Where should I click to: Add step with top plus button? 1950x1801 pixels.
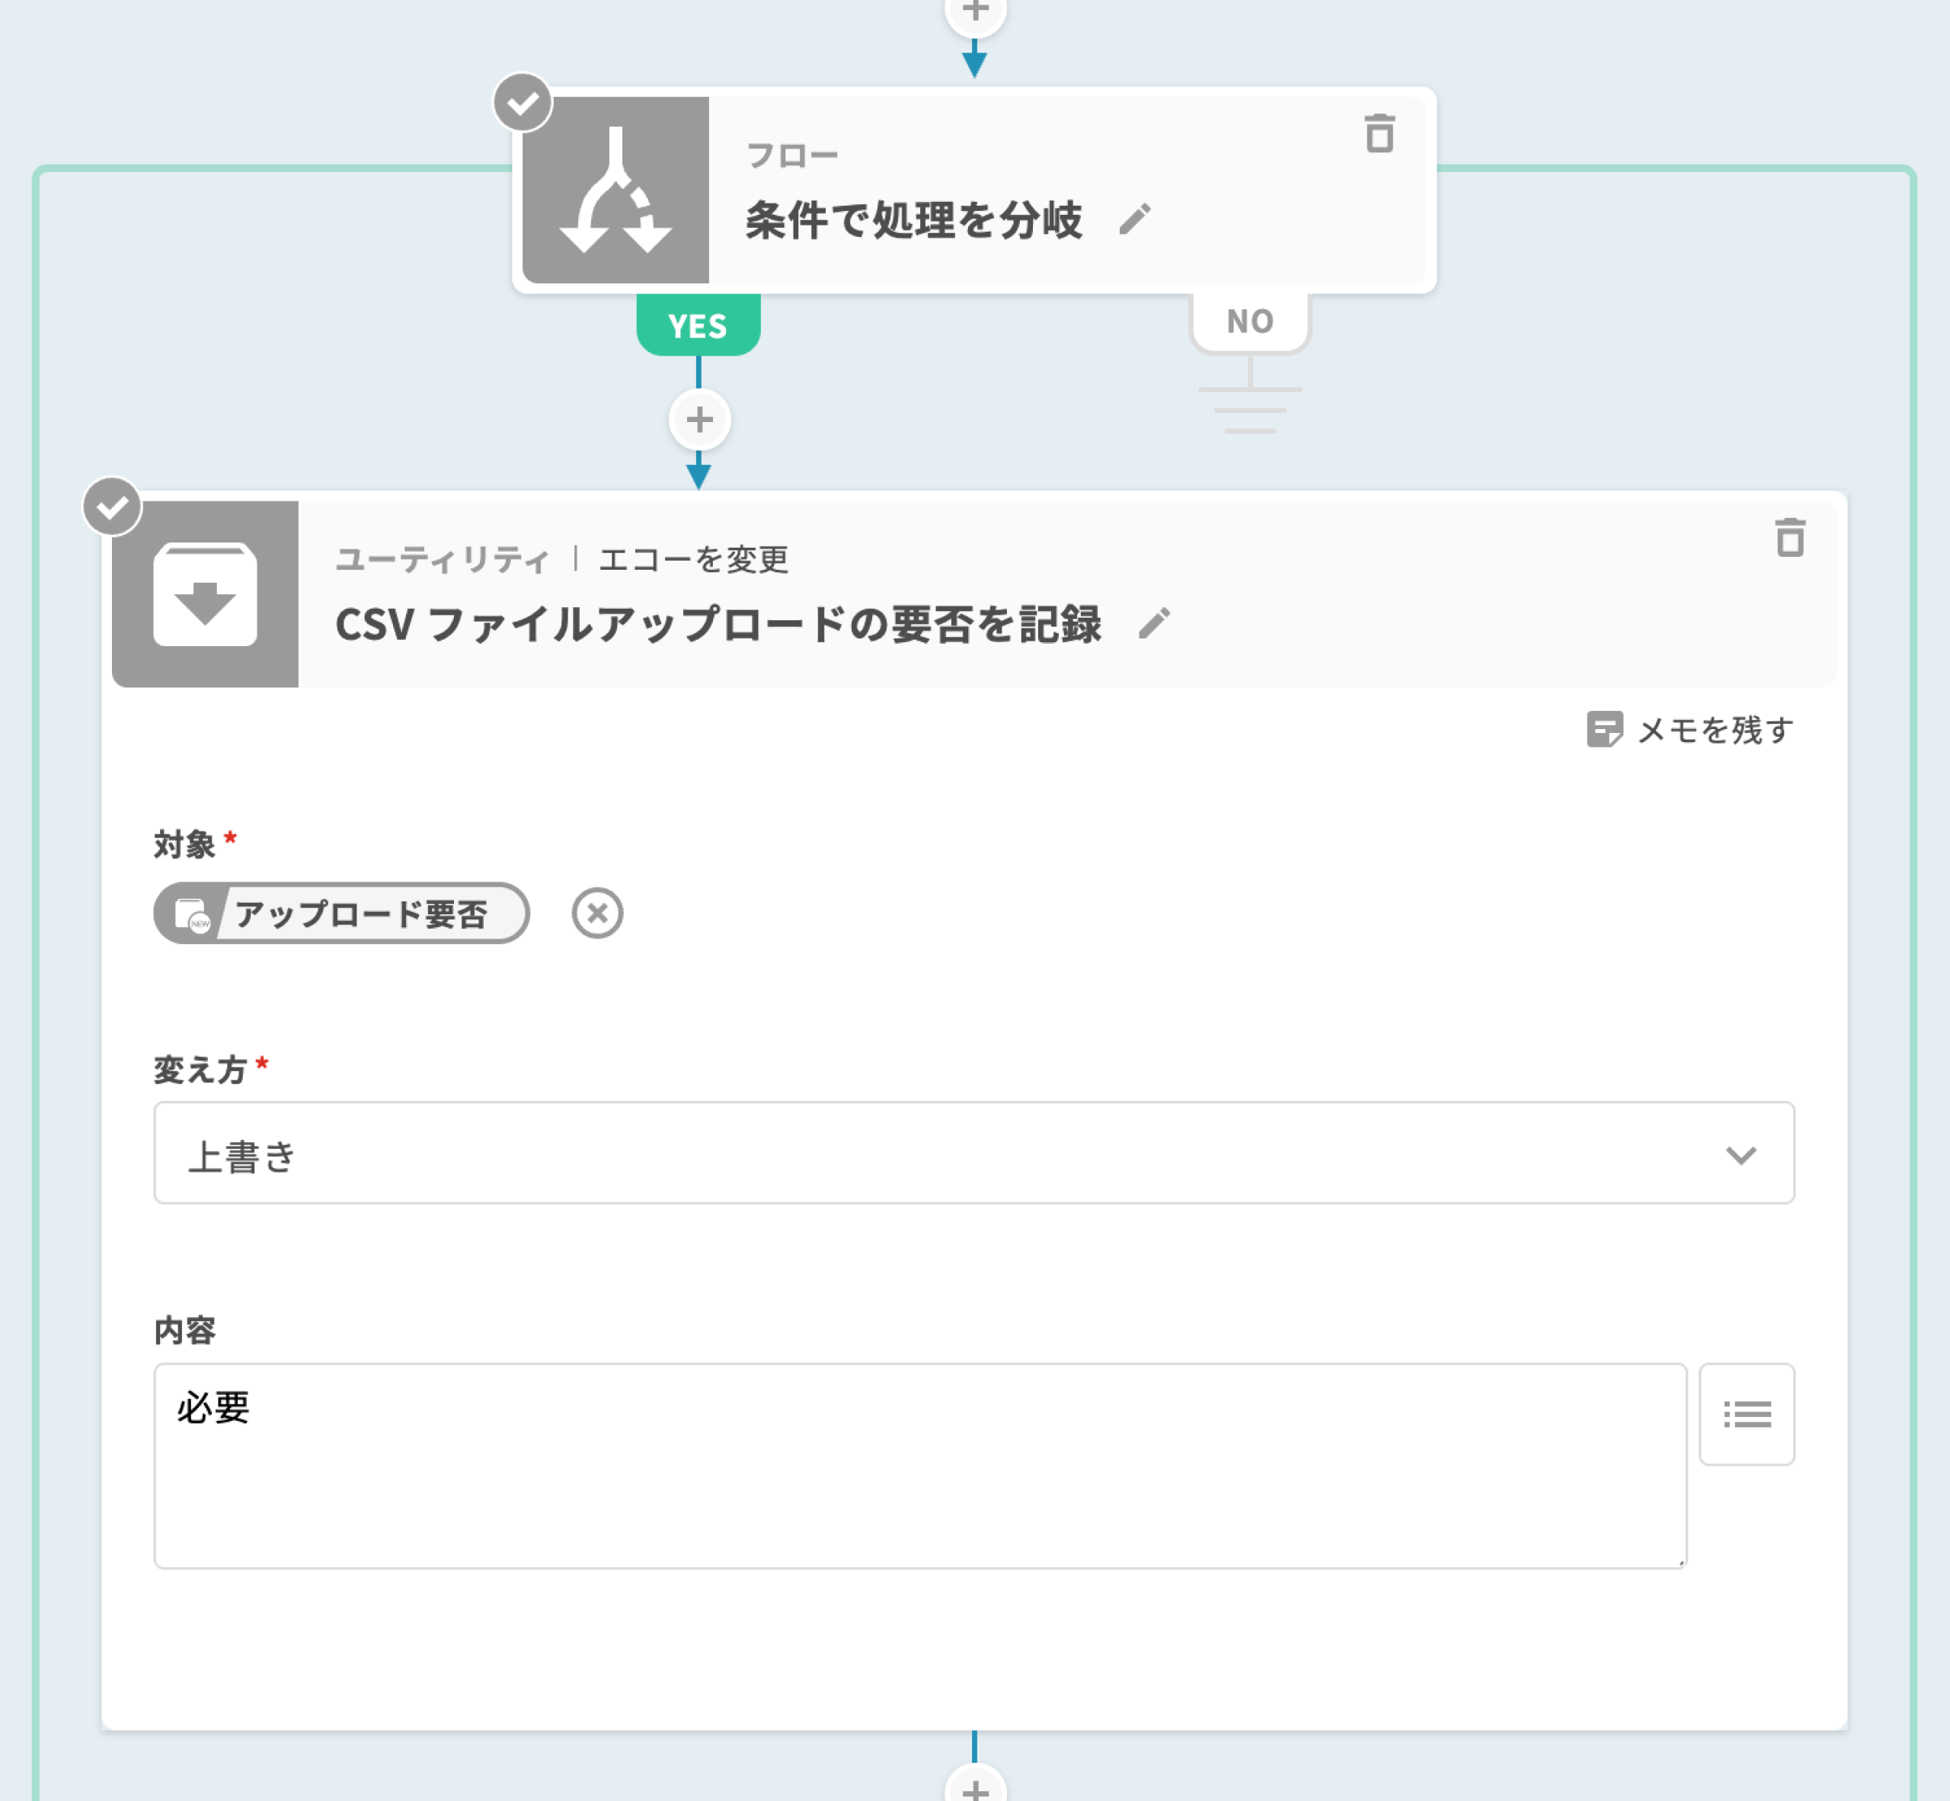coord(974,11)
